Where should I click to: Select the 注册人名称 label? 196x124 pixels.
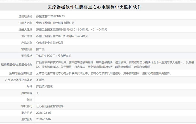[25, 23]
